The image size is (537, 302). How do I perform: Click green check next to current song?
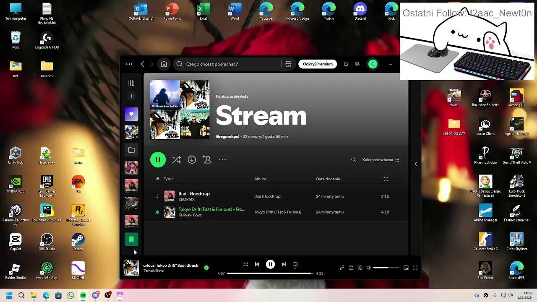[206, 268]
